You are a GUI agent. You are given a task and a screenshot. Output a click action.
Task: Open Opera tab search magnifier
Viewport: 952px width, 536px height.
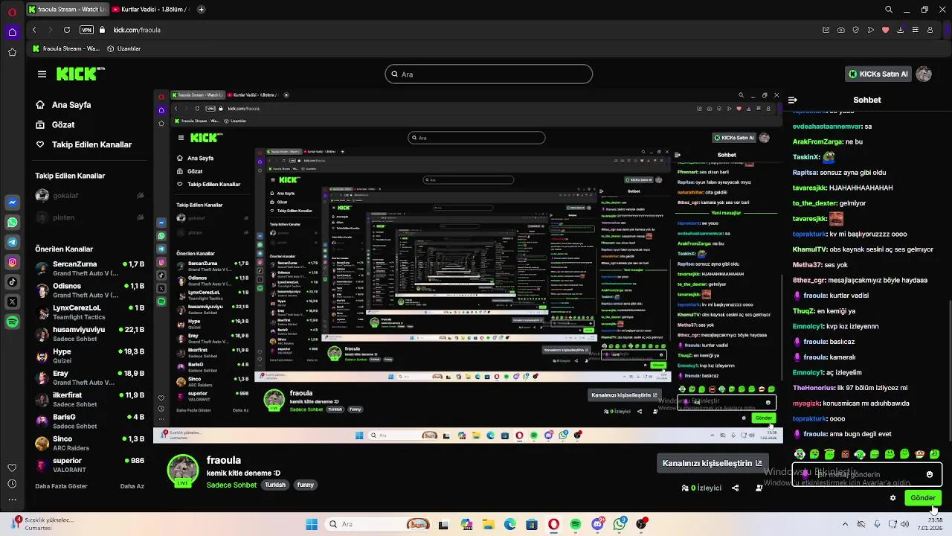pos(889,10)
